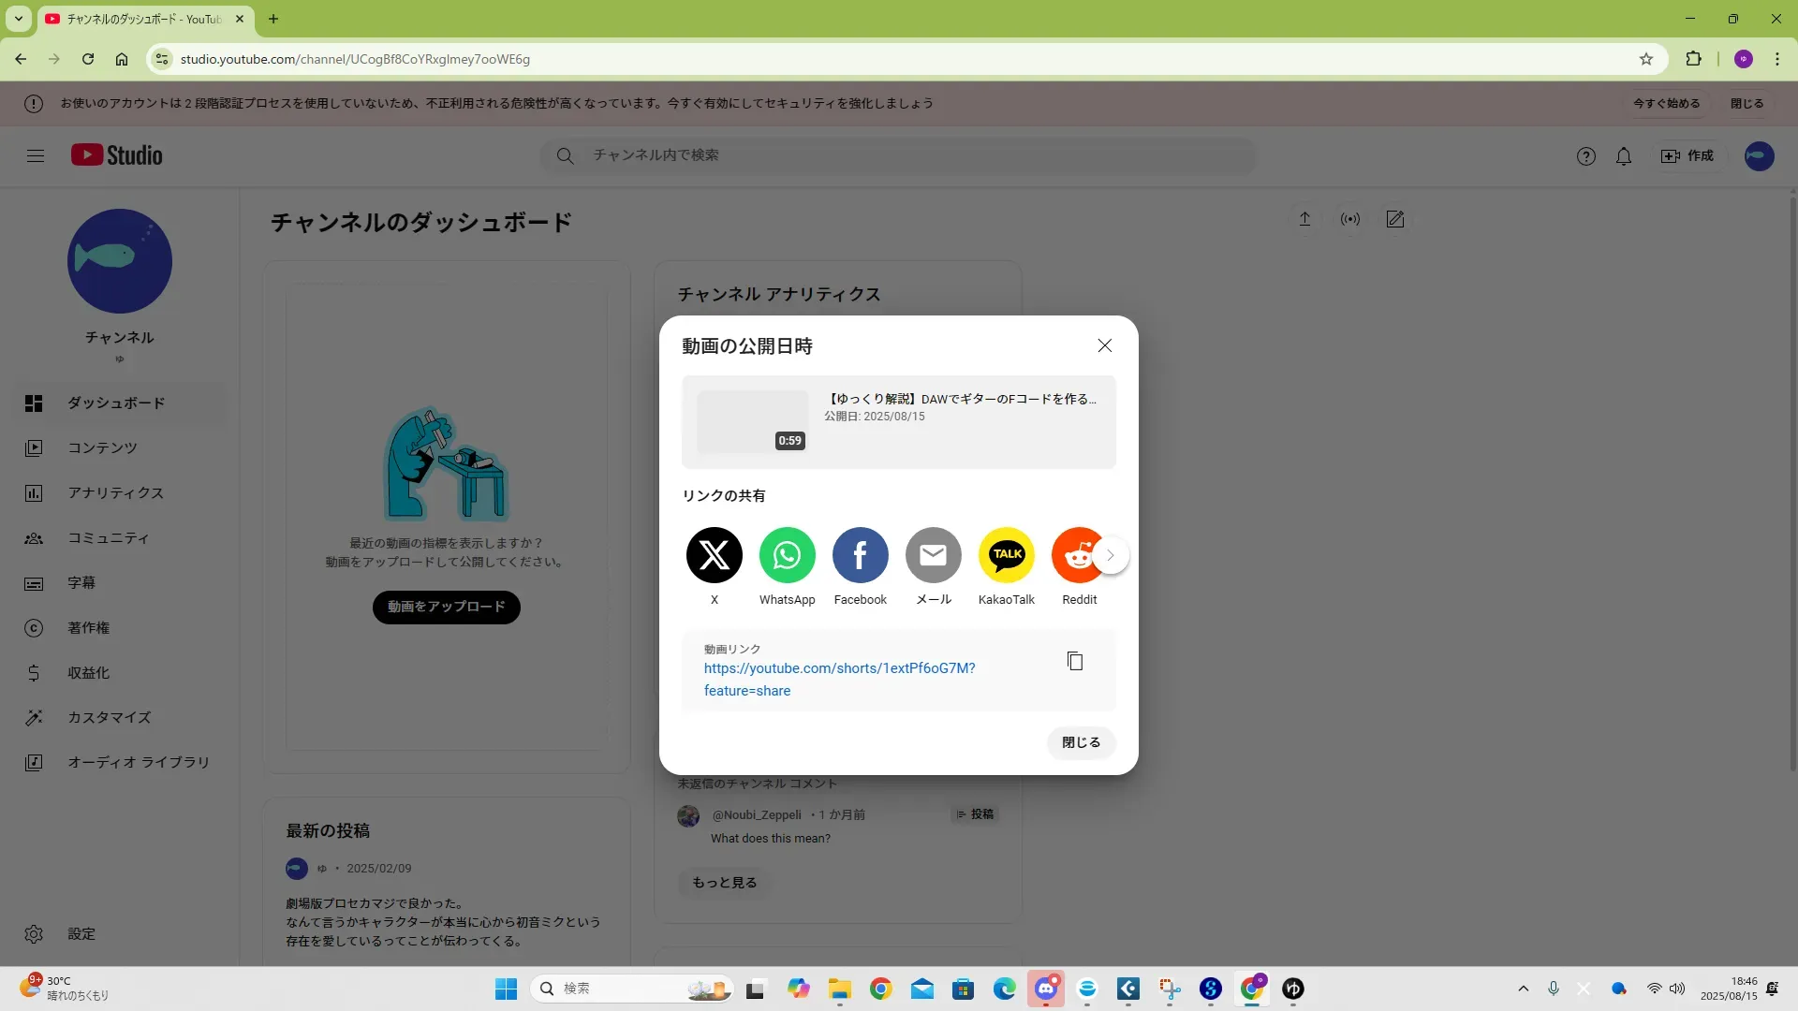Share the video link to X
This screenshot has width=1798, height=1011.
(714, 555)
